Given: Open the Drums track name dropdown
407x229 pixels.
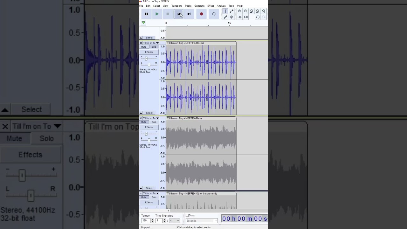Looking at the screenshot, I should click(151, 43).
